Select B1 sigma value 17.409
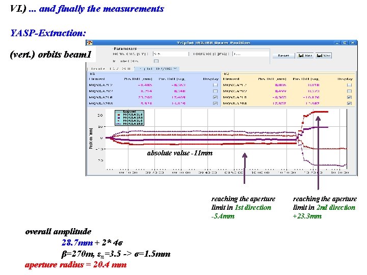This screenshot has width=367, height=275. [178, 97]
